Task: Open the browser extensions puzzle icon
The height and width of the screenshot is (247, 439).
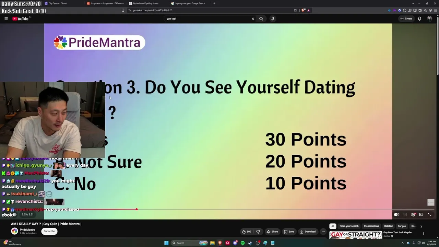Action: (405, 10)
